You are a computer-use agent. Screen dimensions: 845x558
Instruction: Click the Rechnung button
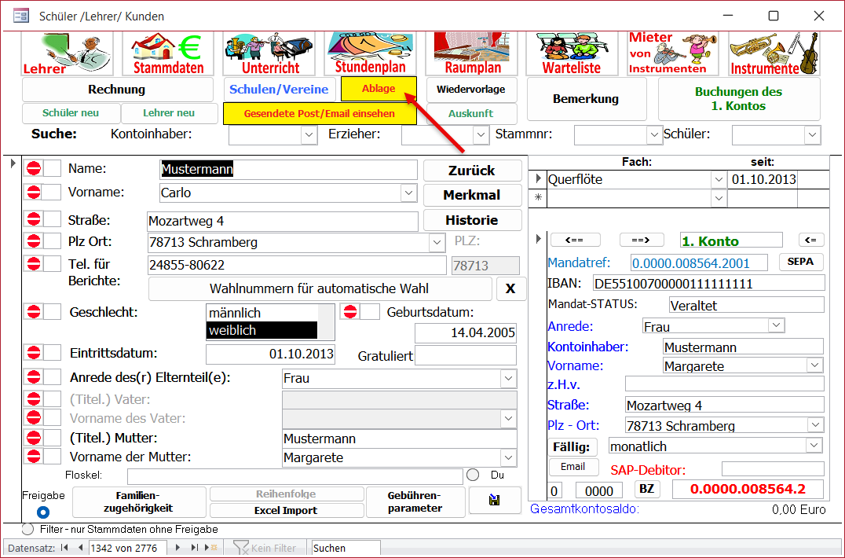(x=117, y=90)
